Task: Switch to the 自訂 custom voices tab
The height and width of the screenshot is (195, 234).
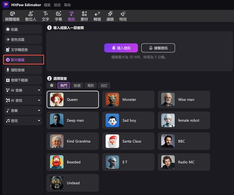Action: tap(104, 85)
